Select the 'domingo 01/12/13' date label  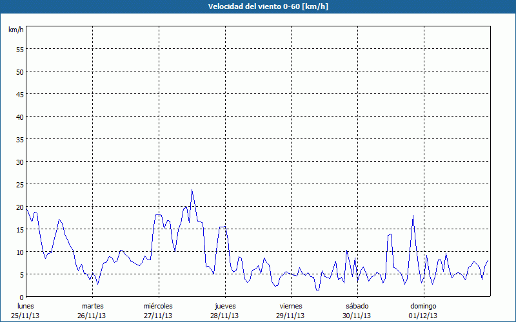click(x=423, y=310)
